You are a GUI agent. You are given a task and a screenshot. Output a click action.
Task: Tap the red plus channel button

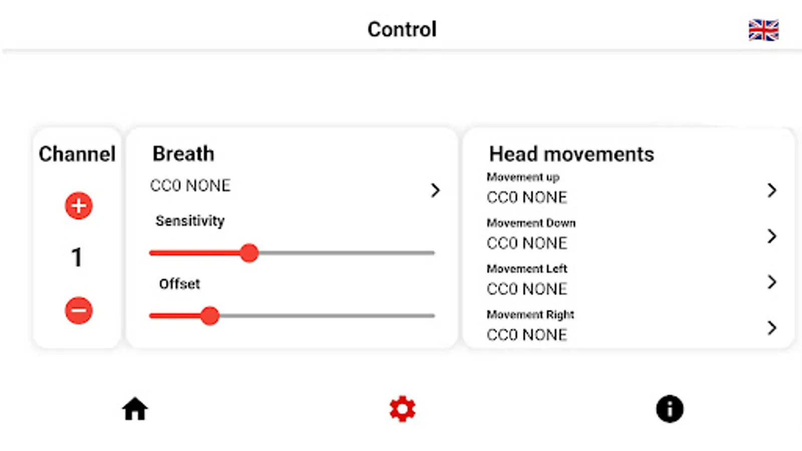click(79, 205)
